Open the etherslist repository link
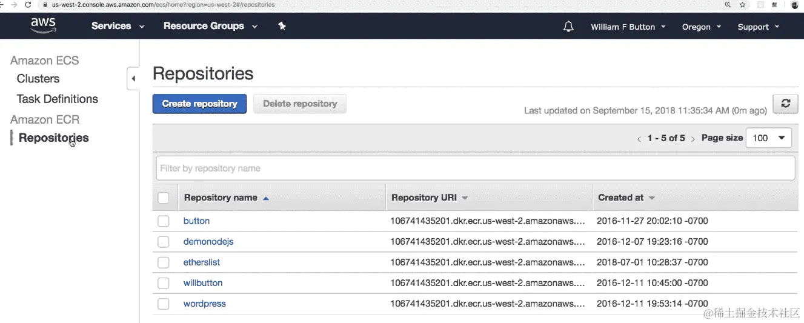This screenshot has height=323, width=804. point(202,262)
